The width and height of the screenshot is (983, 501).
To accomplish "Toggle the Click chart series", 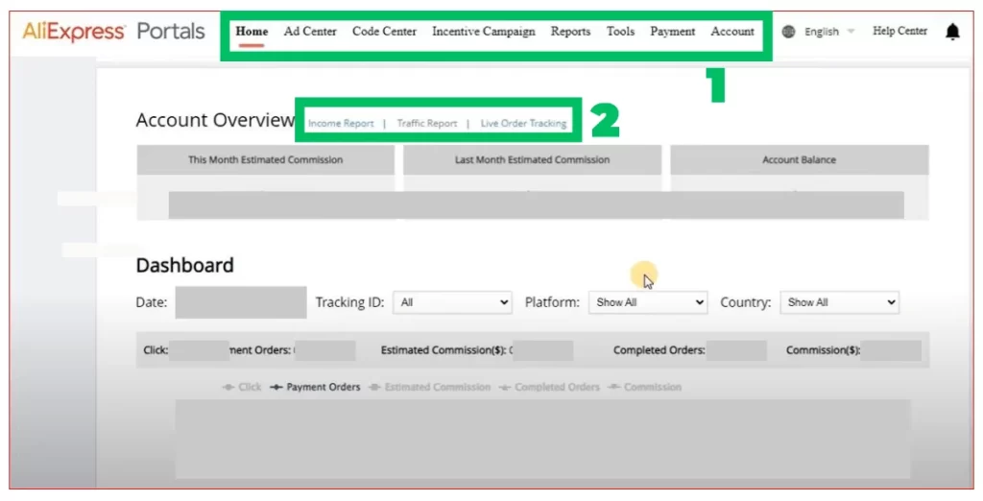I will tap(242, 387).
